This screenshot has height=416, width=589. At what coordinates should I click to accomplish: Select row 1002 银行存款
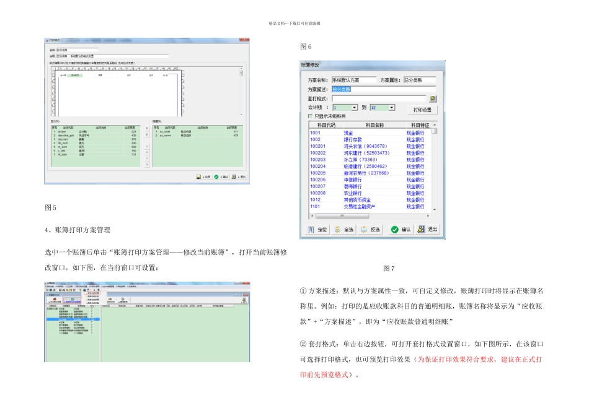tap(370, 139)
